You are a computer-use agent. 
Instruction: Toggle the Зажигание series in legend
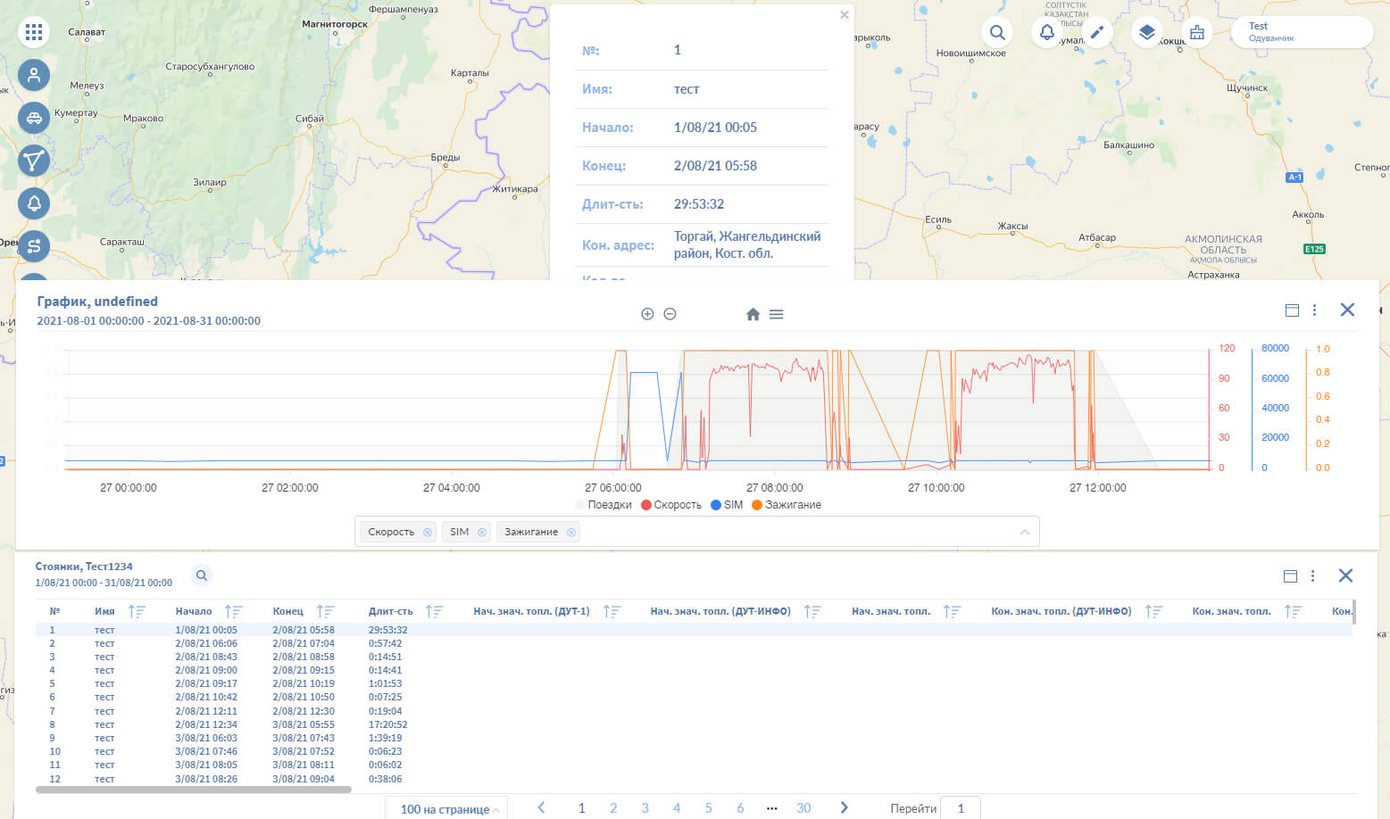[787, 505]
